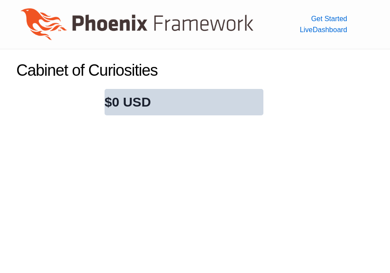Screen dimensions: 390x273
Task: Click the word "Curiosities" in the heading
Action: 123,70
